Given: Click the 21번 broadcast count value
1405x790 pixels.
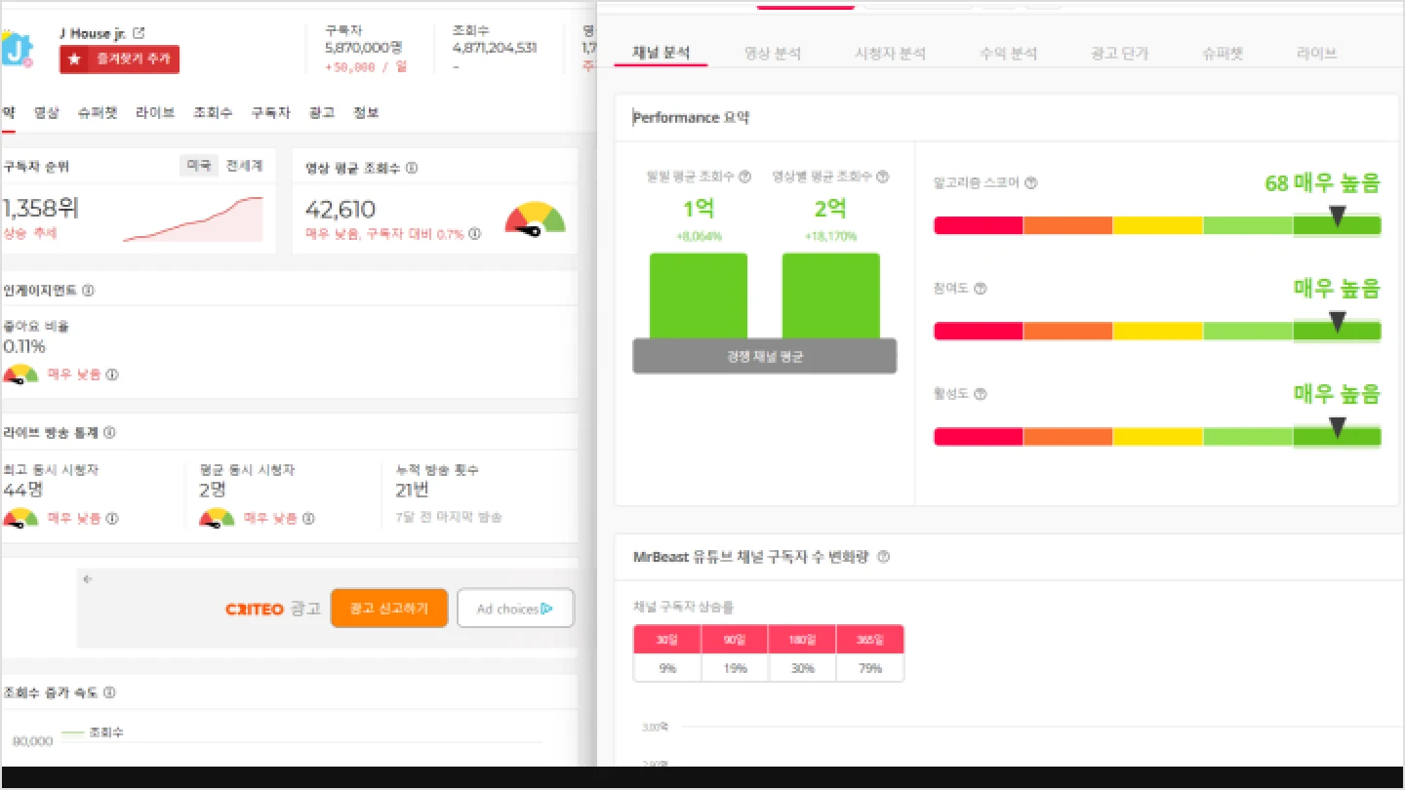Looking at the screenshot, I should pyautogui.click(x=413, y=490).
